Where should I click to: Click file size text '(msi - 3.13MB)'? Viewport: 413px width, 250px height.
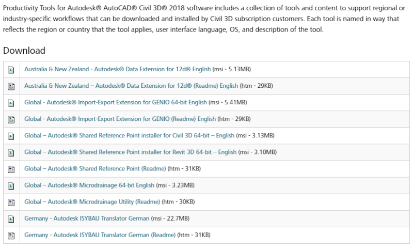[x=255, y=136]
